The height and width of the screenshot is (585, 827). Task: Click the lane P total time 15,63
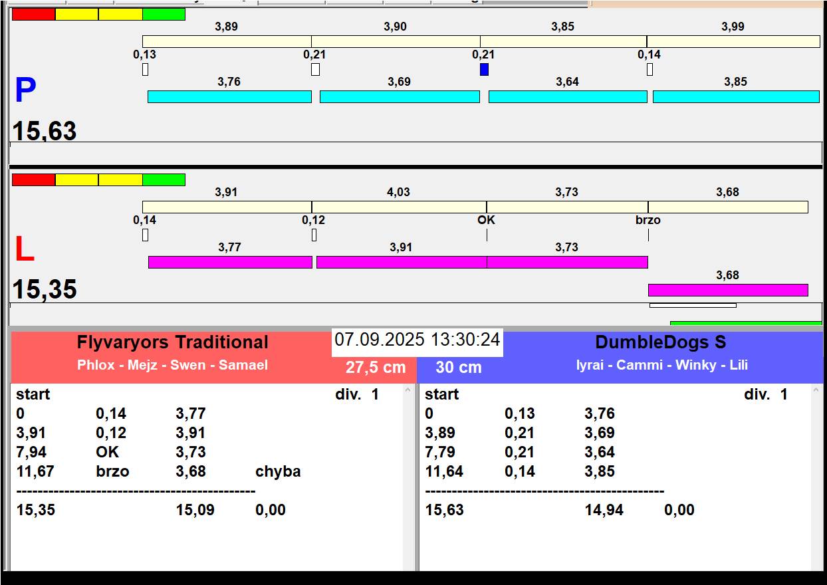point(45,131)
